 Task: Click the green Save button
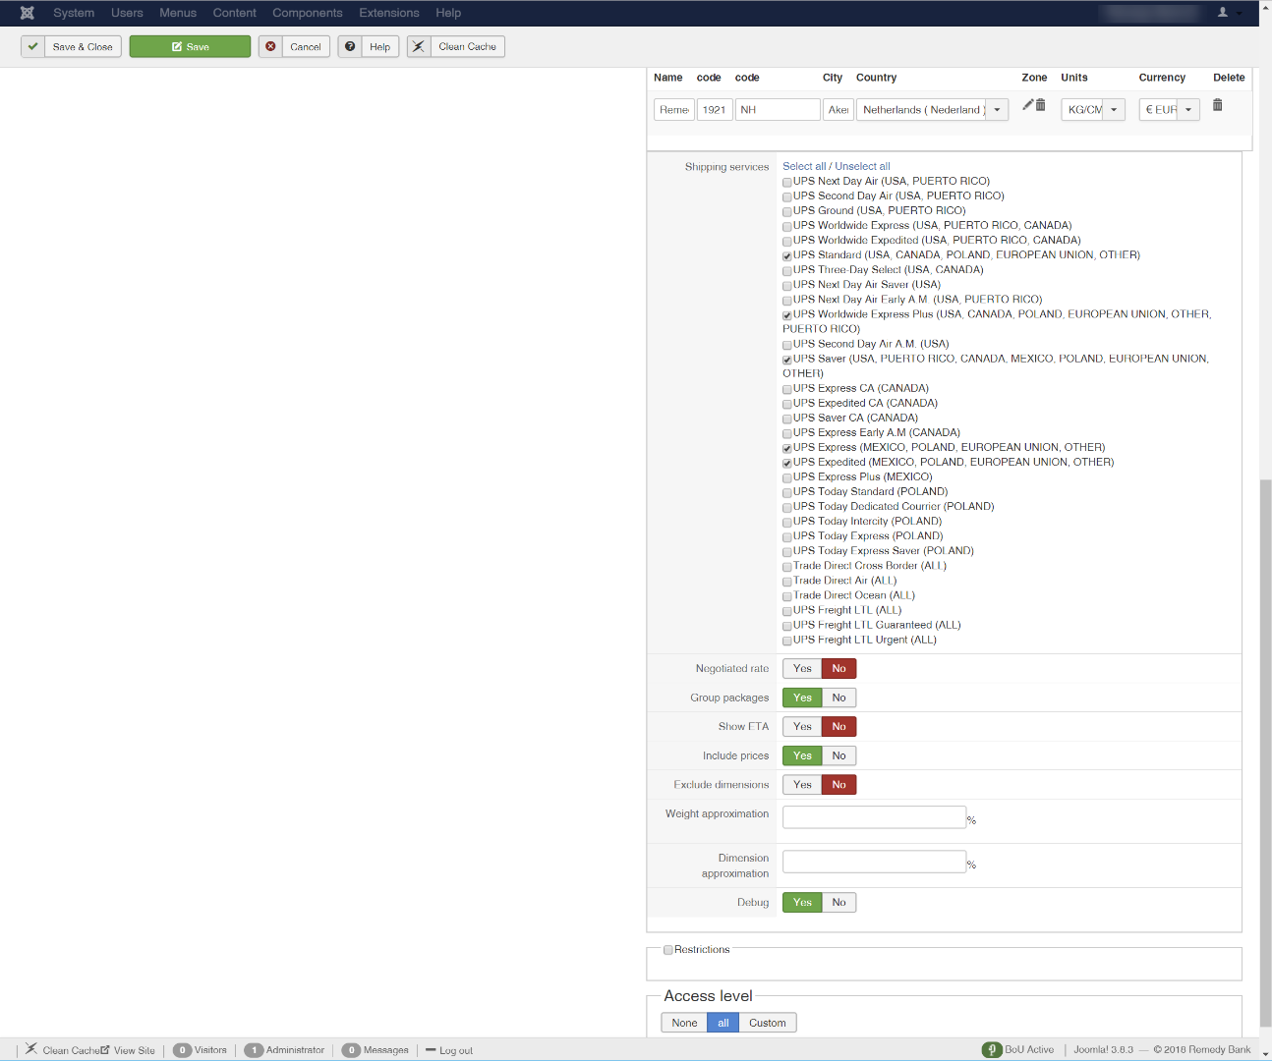tap(190, 46)
